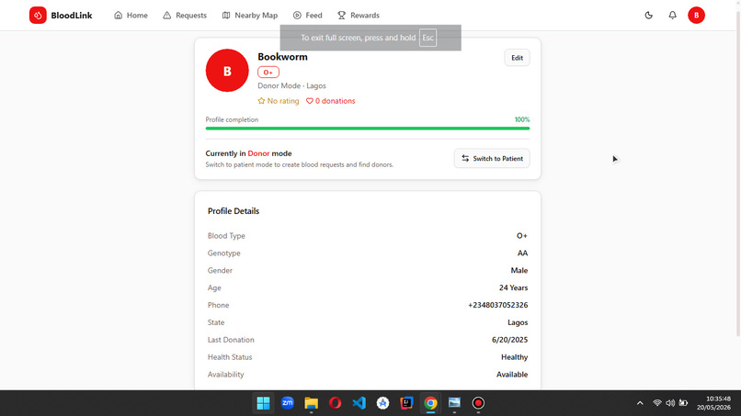Click the Profile Details heading

[234, 211]
